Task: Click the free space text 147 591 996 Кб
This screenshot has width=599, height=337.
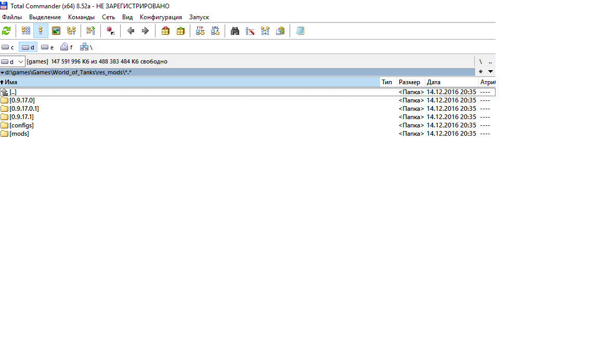Action: click(x=70, y=61)
